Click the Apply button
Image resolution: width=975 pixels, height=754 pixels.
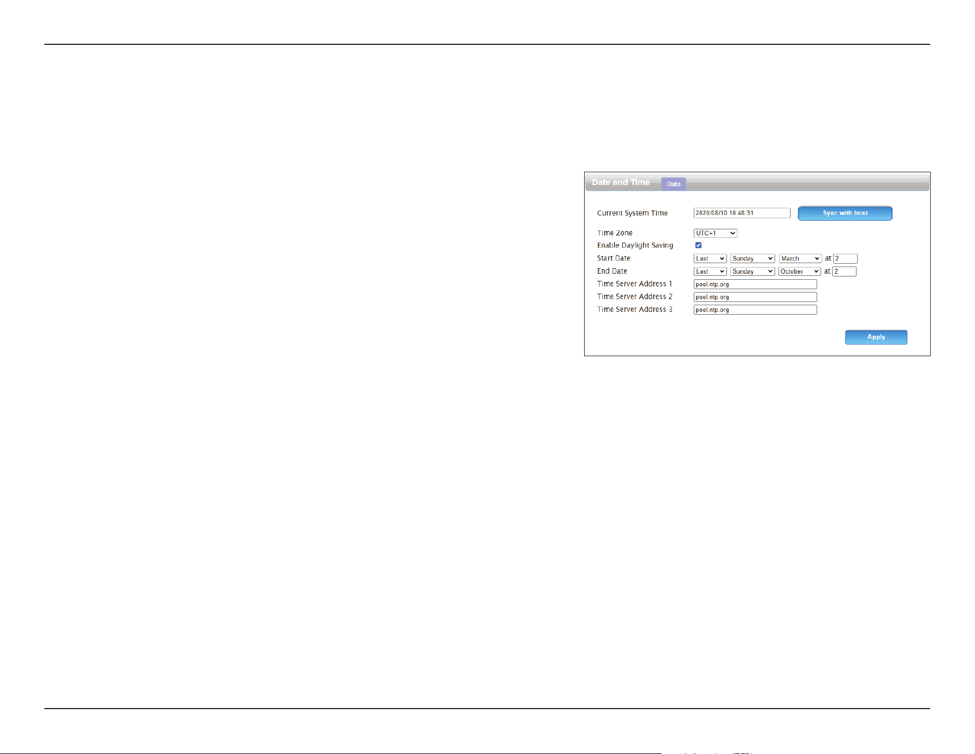point(876,337)
